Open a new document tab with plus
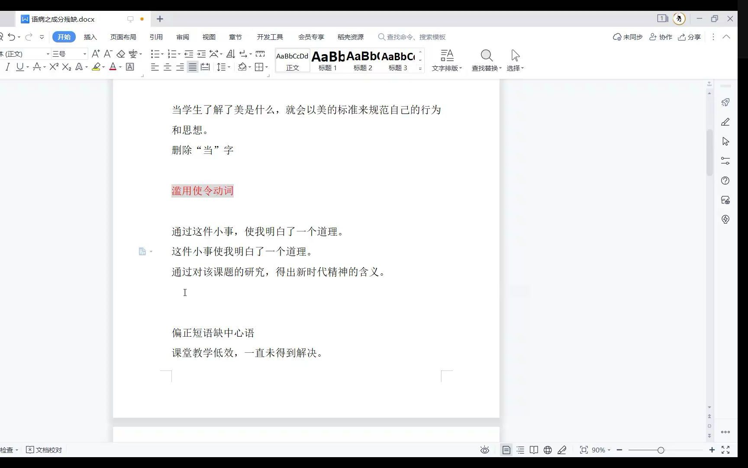Image resolution: width=748 pixels, height=468 pixels. tap(160, 19)
